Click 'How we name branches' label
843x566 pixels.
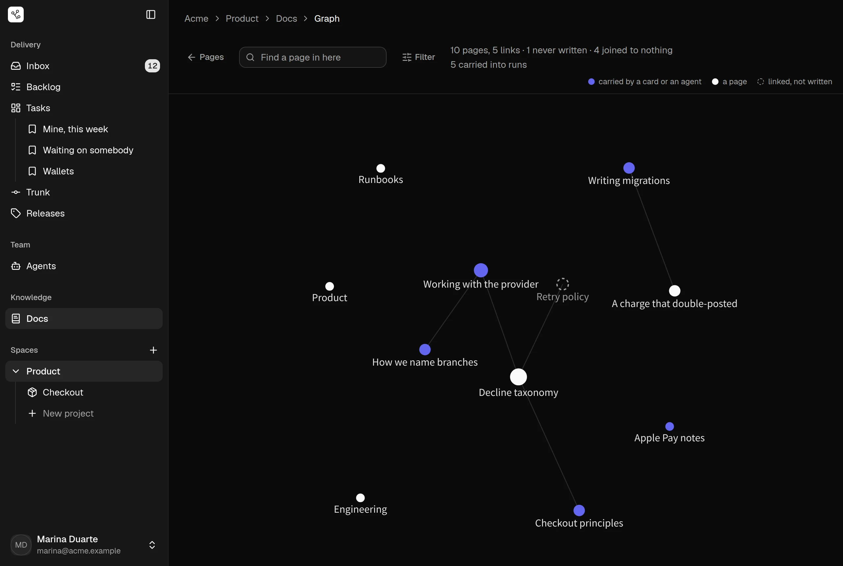point(425,362)
